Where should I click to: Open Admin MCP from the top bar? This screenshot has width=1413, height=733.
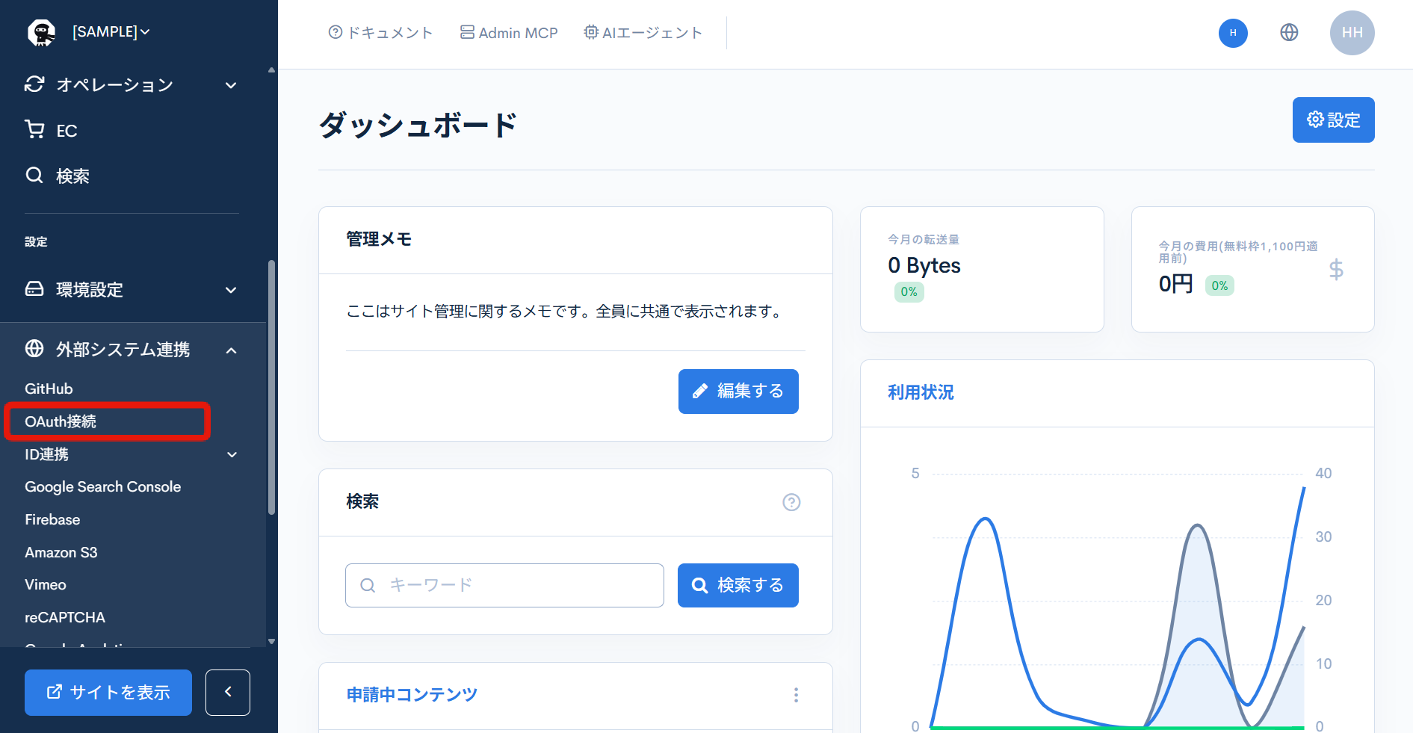(509, 33)
